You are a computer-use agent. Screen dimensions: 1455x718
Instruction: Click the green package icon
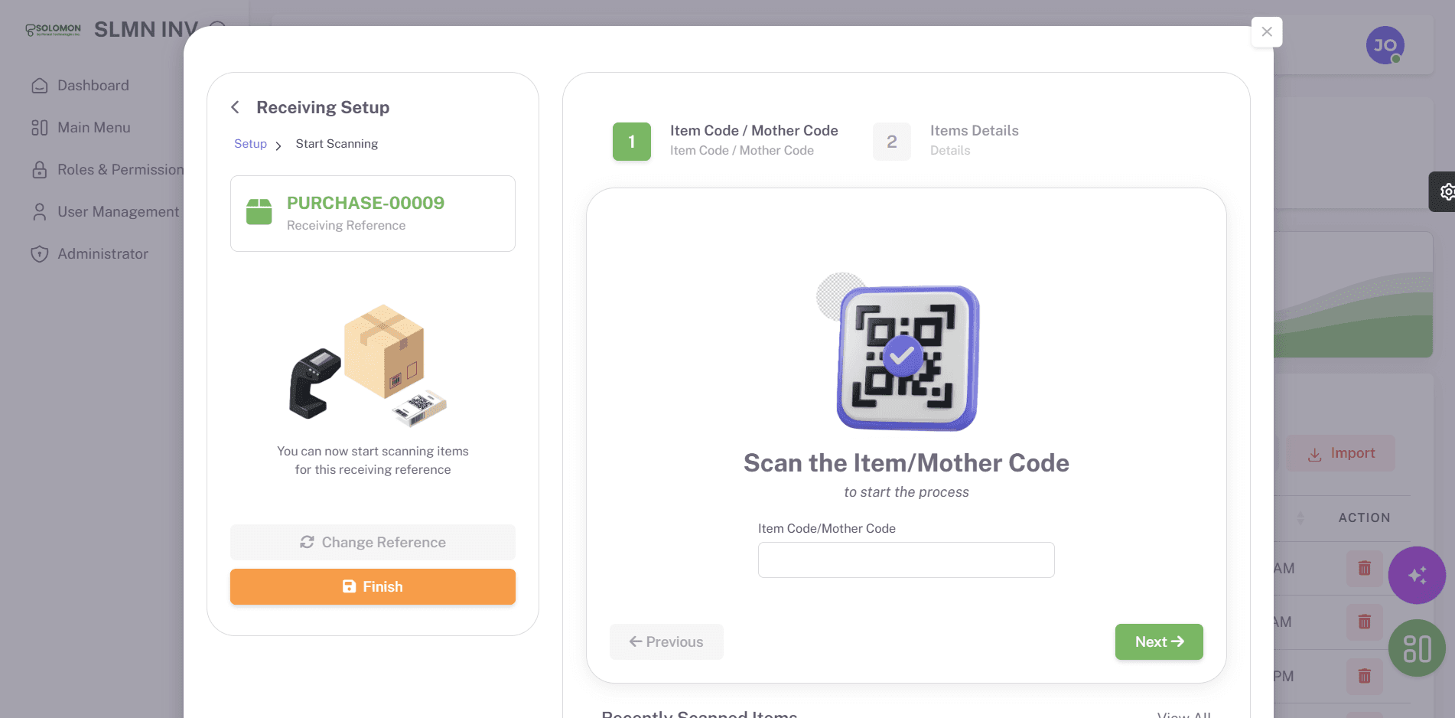click(x=259, y=212)
